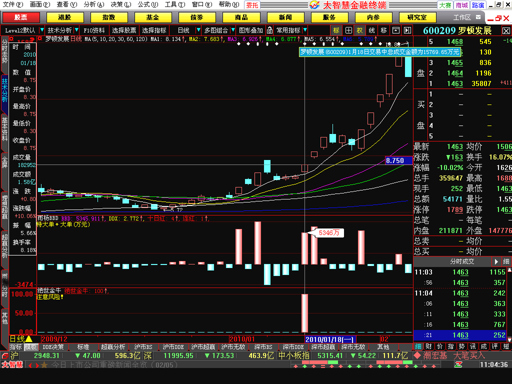Expand the 技术分析 dropdown arrow
Viewport: 512px width, 384px height.
[76, 30]
